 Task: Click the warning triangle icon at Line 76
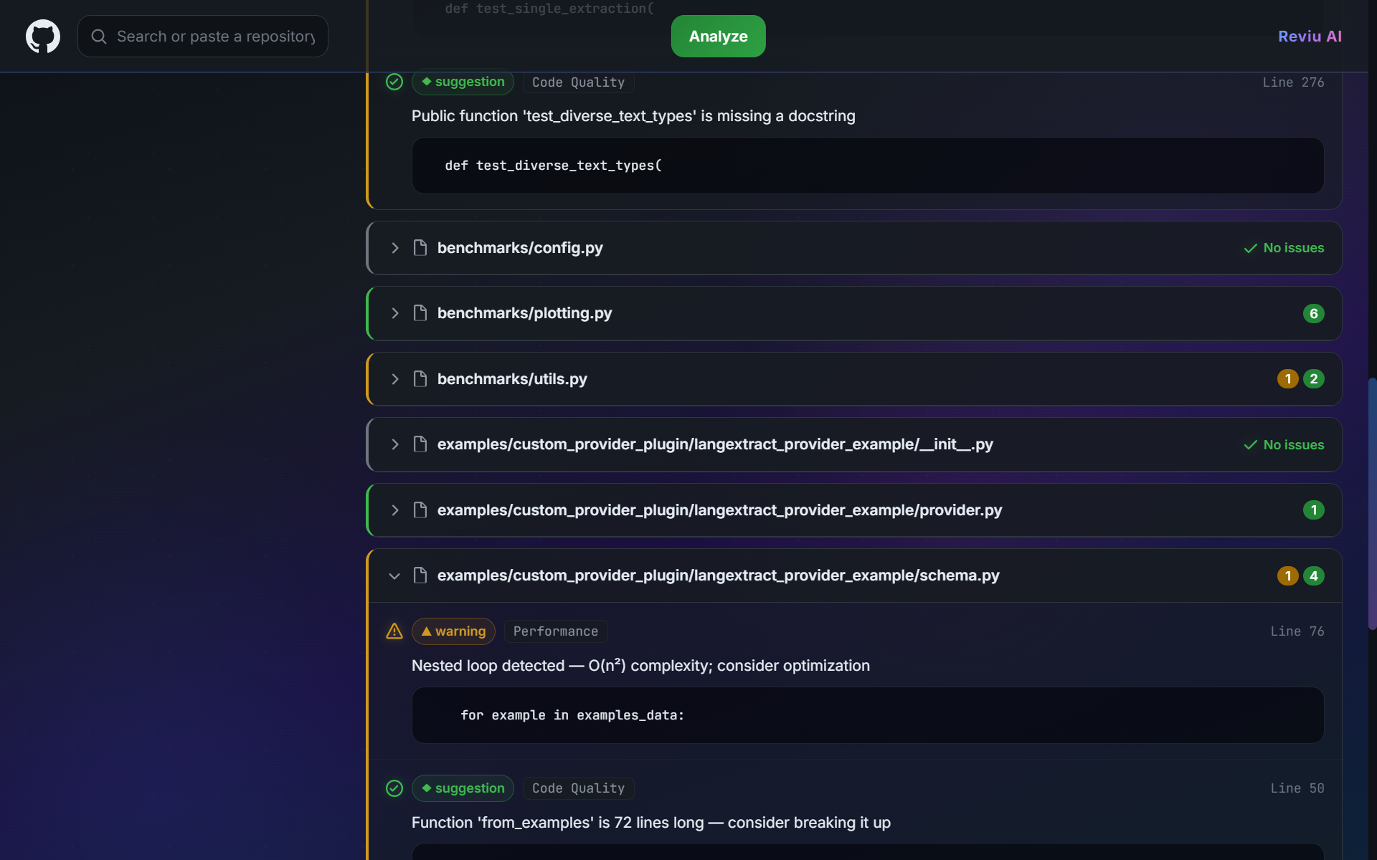click(x=394, y=631)
